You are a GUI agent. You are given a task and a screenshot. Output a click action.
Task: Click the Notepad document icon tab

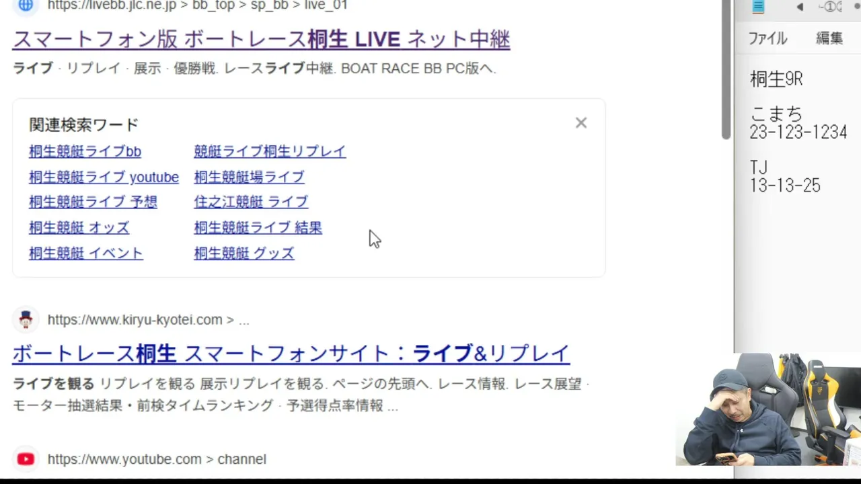758,7
